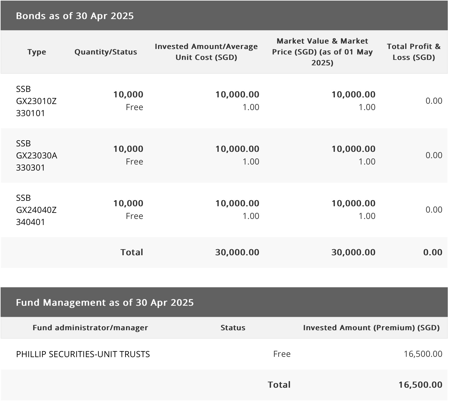Click the "Free" status for Phillip Securities
This screenshot has height=404, width=449.
coord(282,354)
